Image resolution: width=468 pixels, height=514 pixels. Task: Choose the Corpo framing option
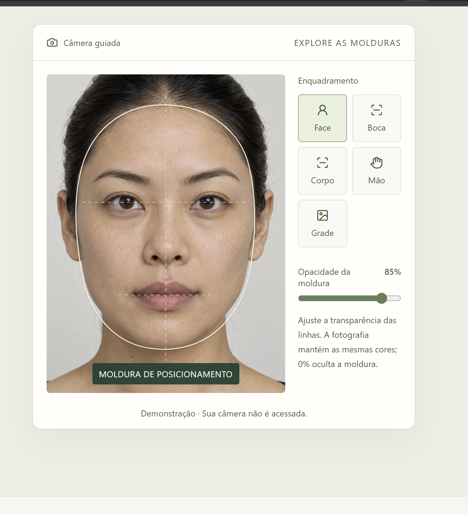coord(323,171)
